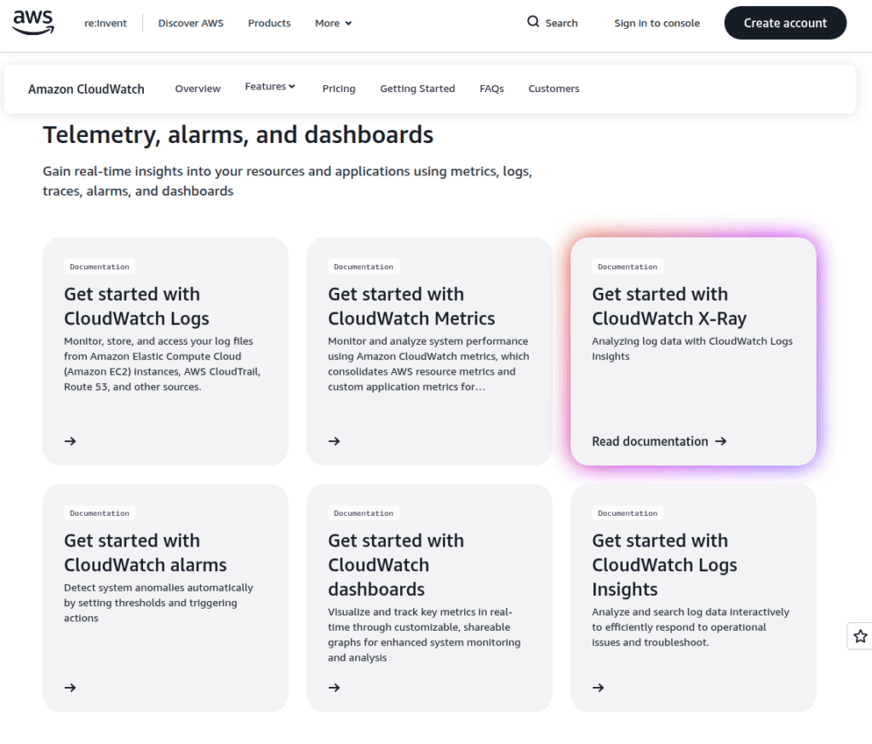Open Get started with CloudWatch Logs heading
The height and width of the screenshot is (744, 872).
click(136, 306)
